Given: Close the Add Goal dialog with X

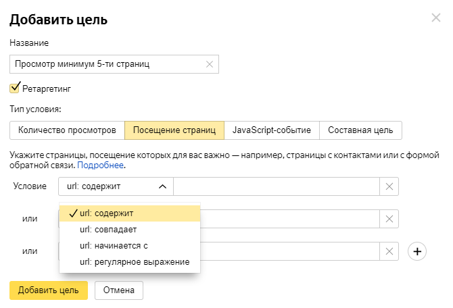Looking at the screenshot, I should point(435,18).
